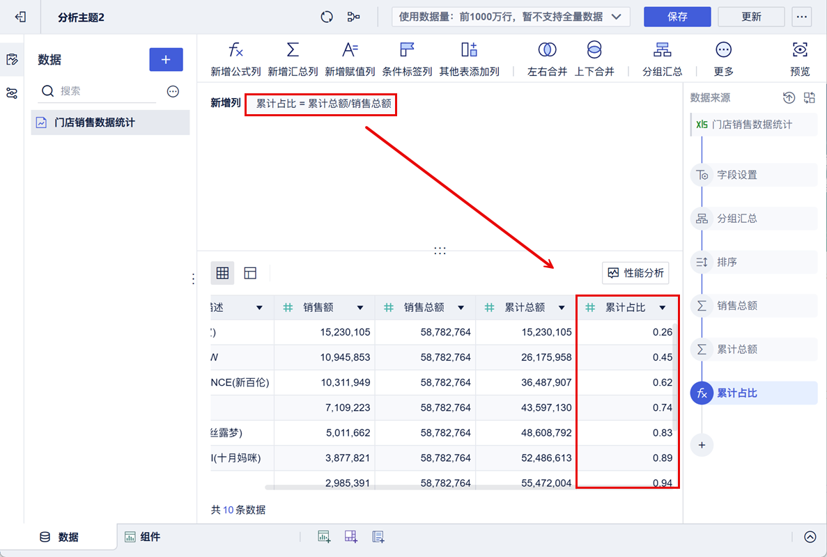Click the 新增汇总列 summary column icon
The image size is (827, 557).
coord(293,50)
